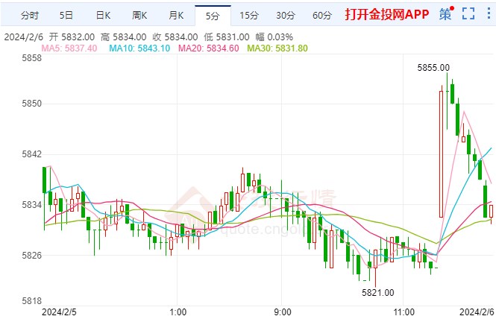Screen dimensions: 496x316
Task: Open the 日K candlestick tab
Action: (x=103, y=15)
